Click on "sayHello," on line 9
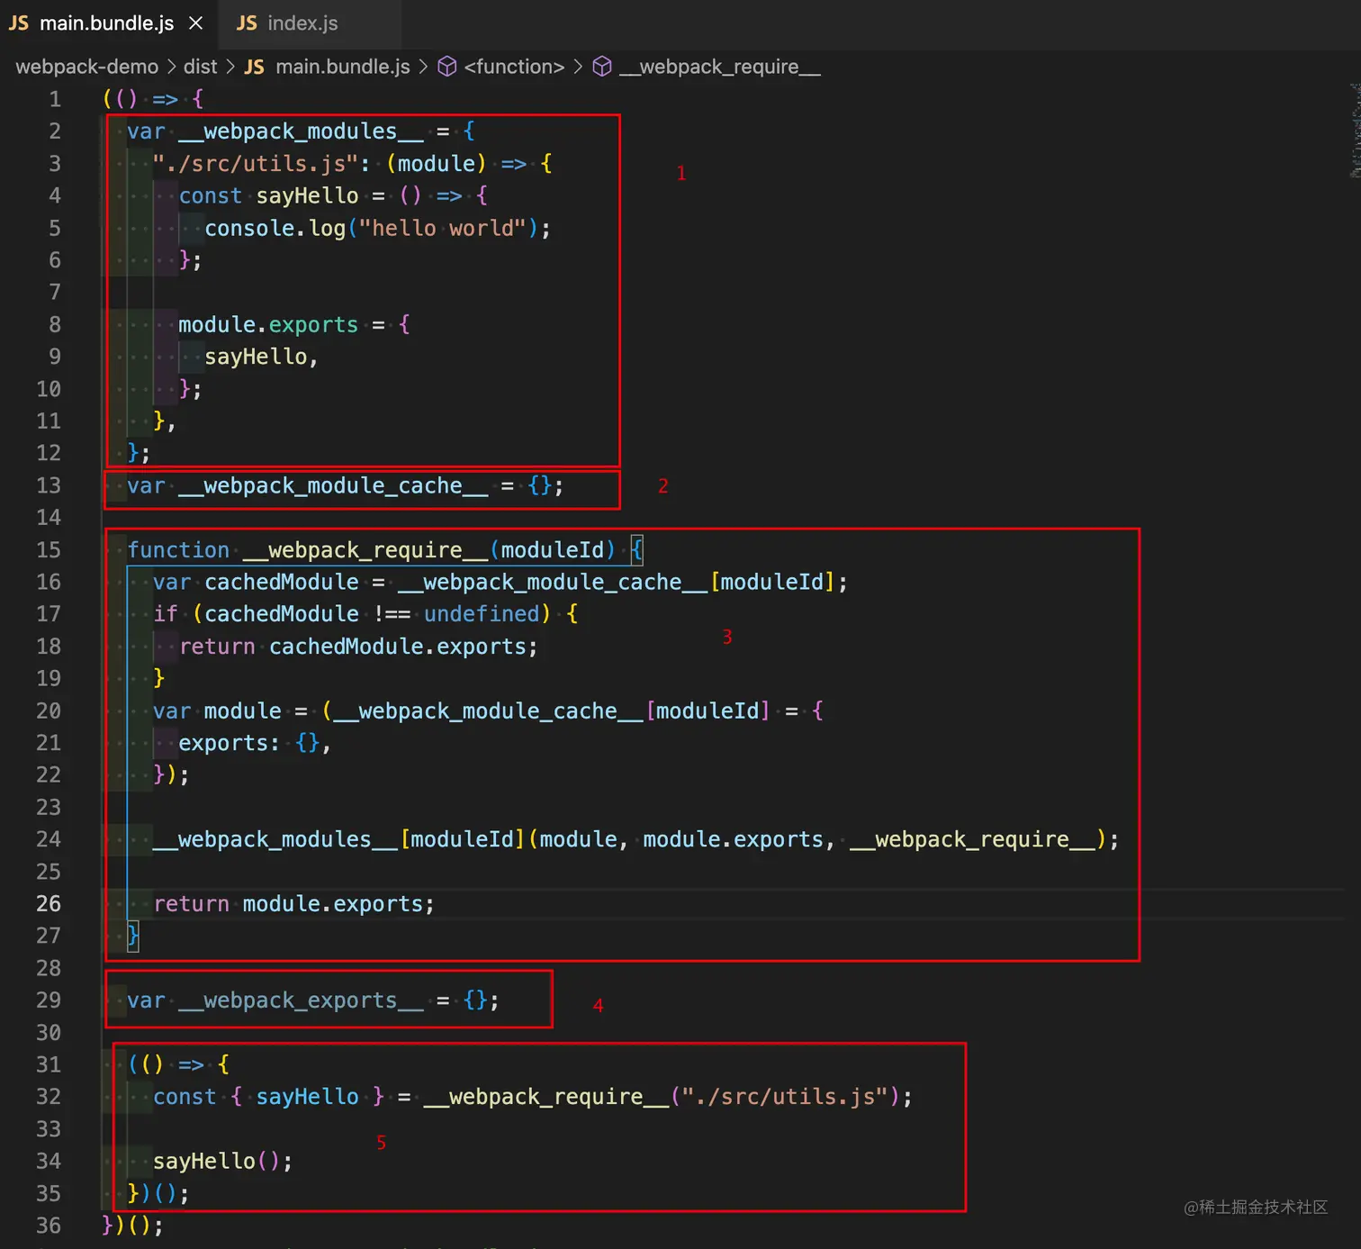 click(261, 358)
